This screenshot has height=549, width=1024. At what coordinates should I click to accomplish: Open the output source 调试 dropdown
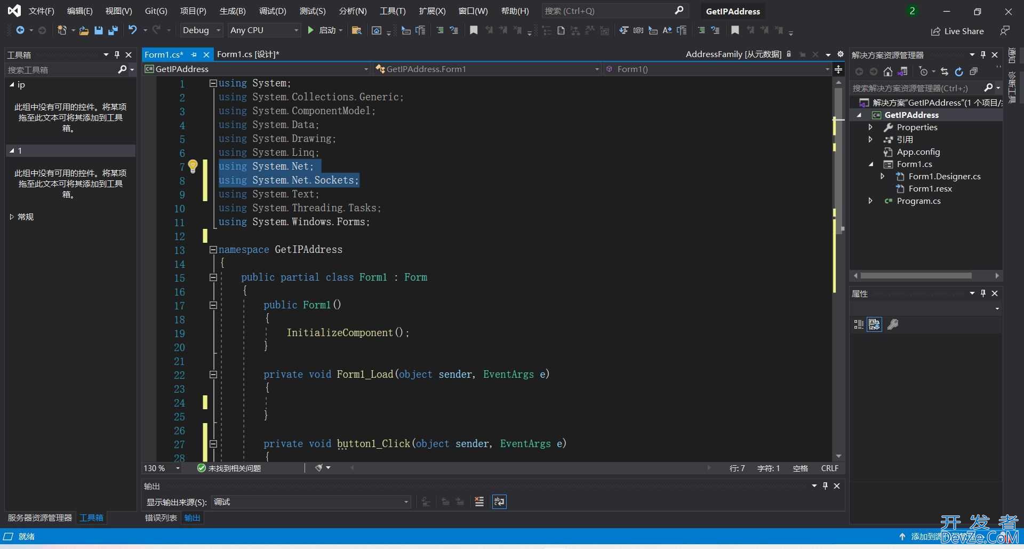coord(311,502)
